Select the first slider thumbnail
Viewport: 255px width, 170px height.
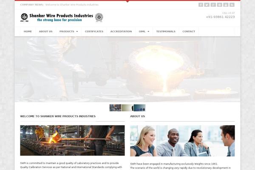point(115,108)
